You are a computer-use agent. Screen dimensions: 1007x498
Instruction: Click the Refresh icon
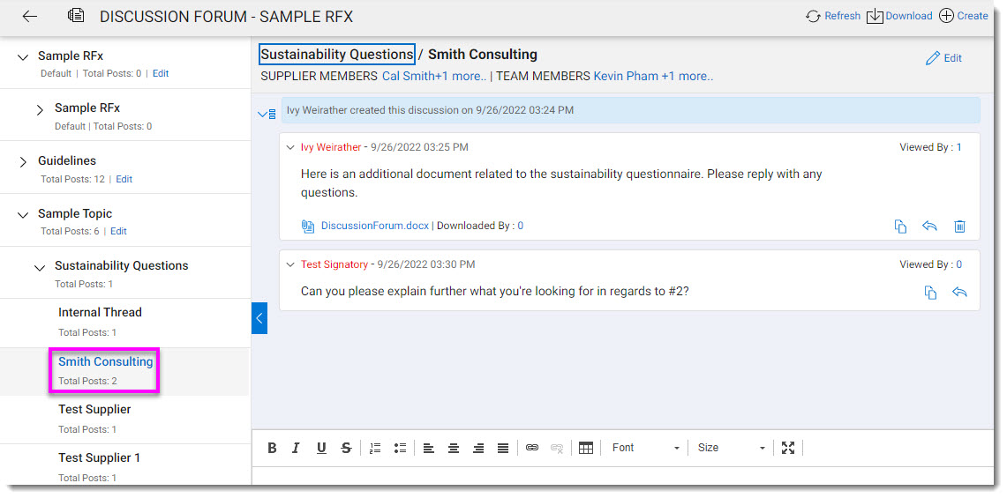tap(813, 17)
